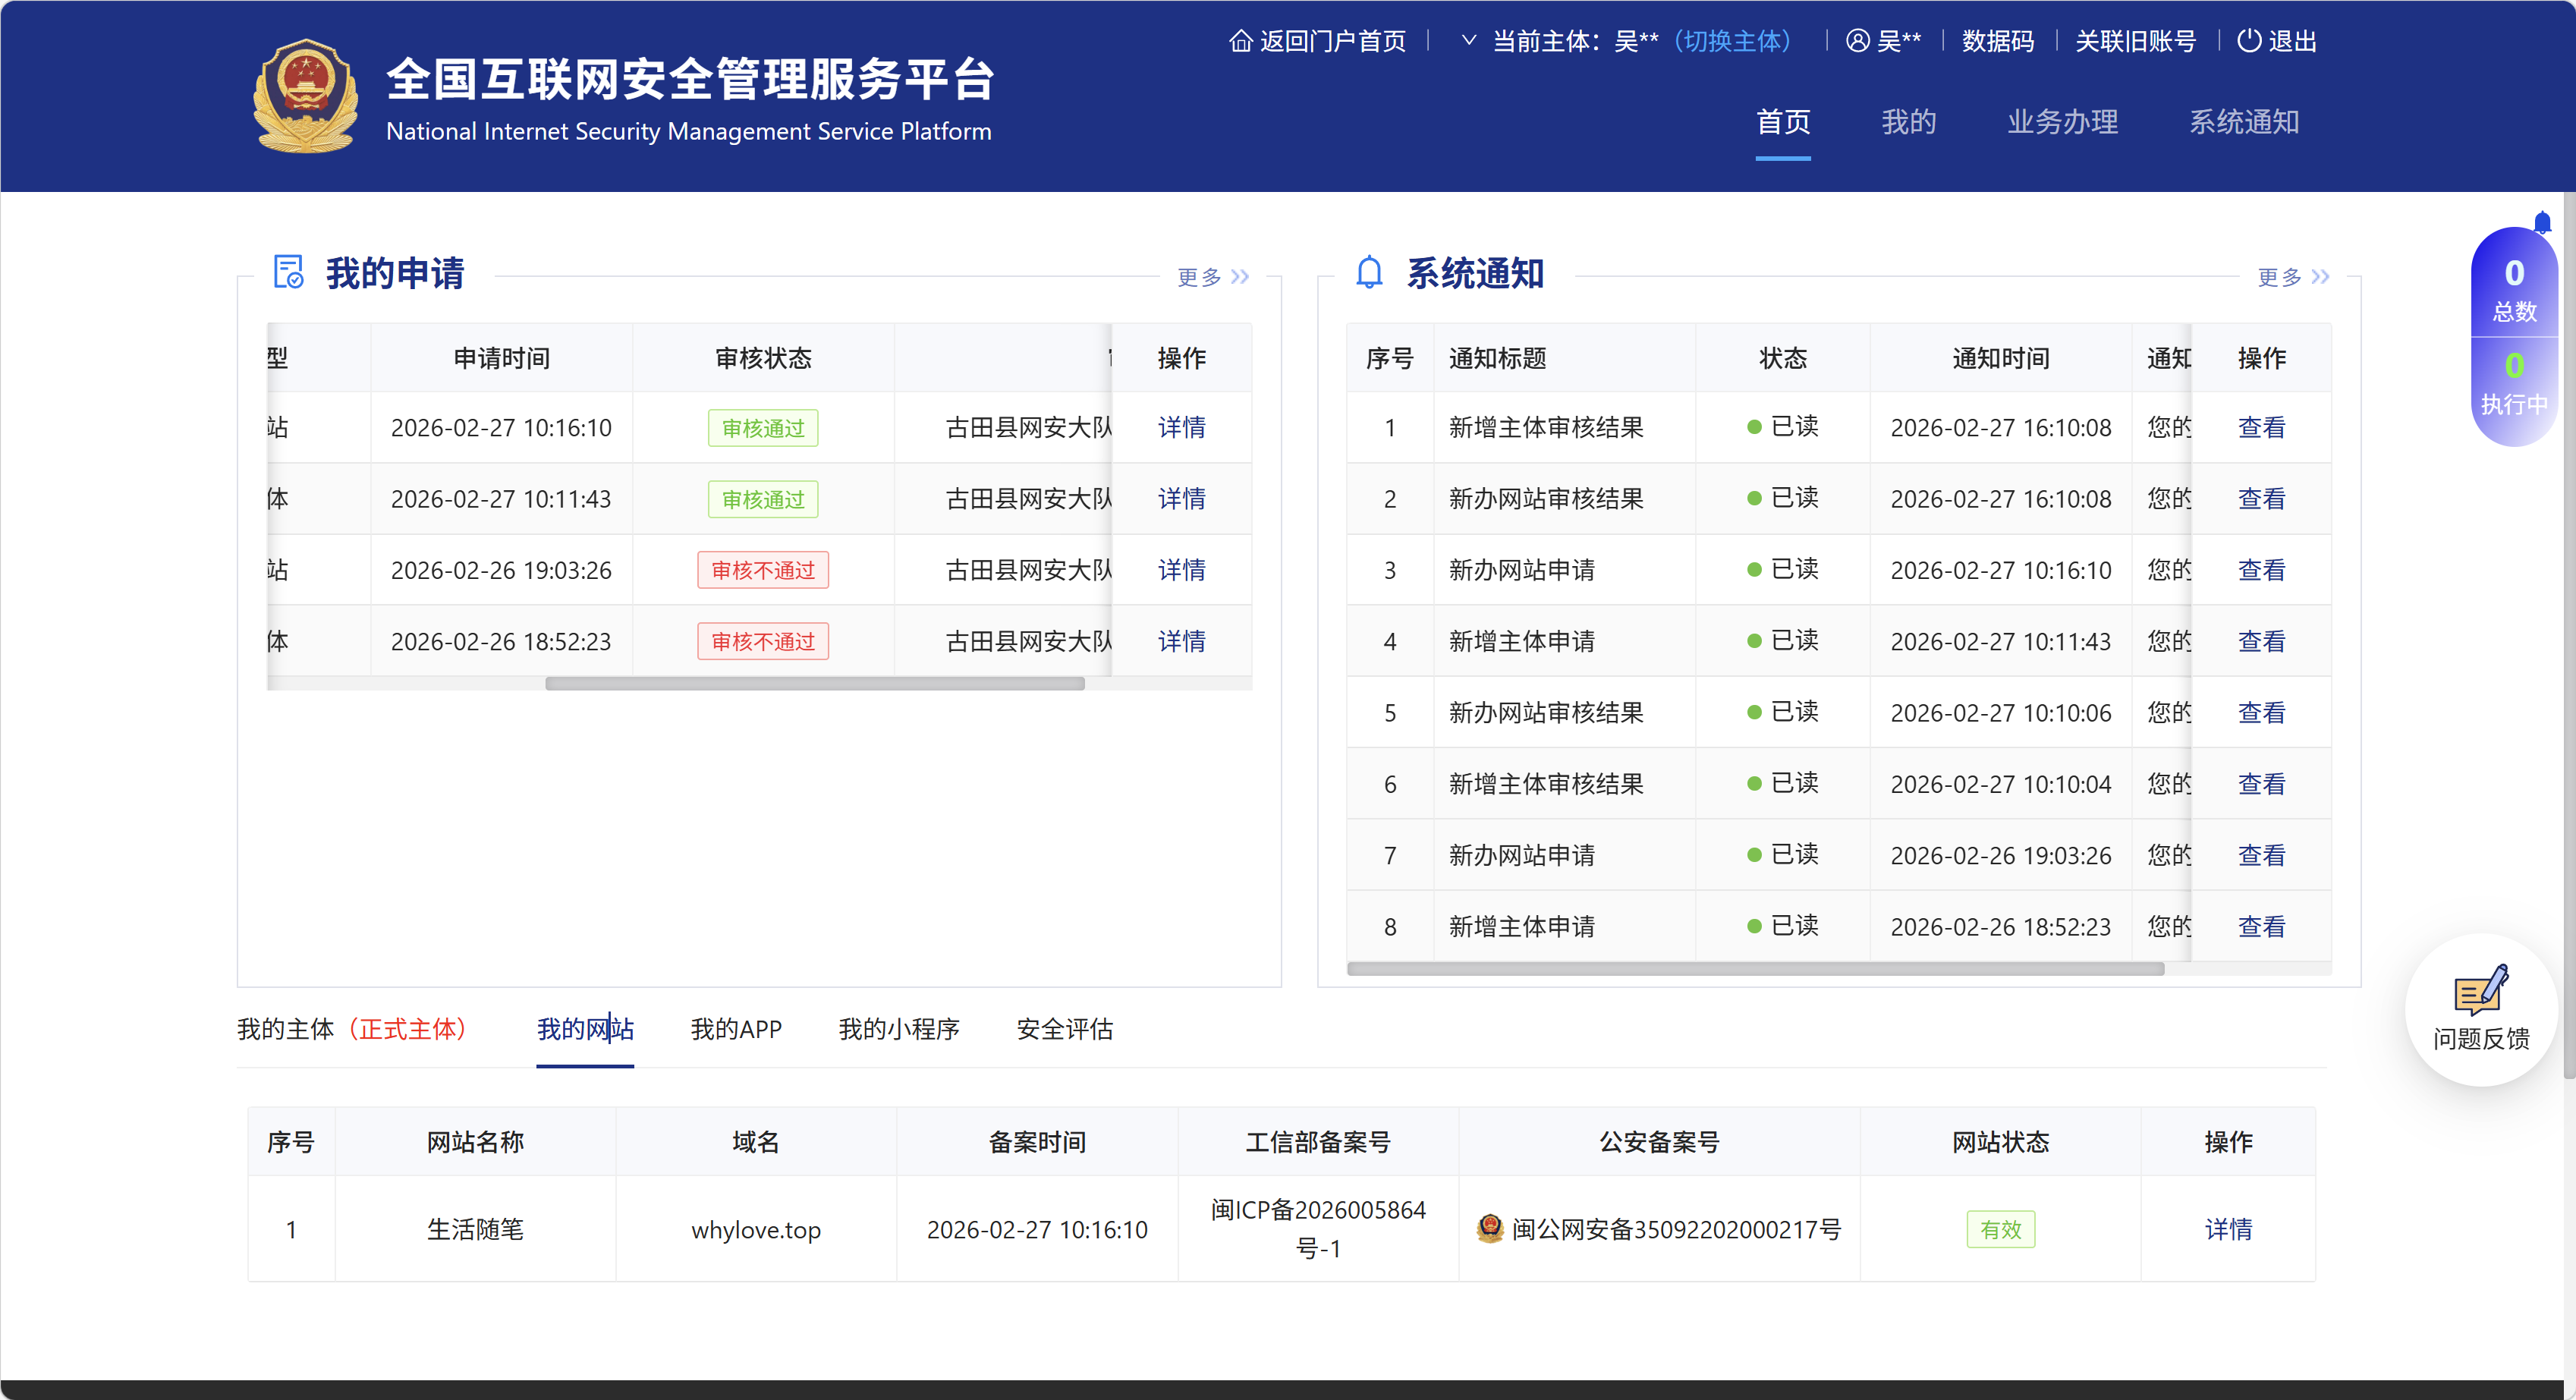Screen dimensions: 2576x1400
Task: Click the 执行中 counter badge on the right
Action: click(2515, 385)
